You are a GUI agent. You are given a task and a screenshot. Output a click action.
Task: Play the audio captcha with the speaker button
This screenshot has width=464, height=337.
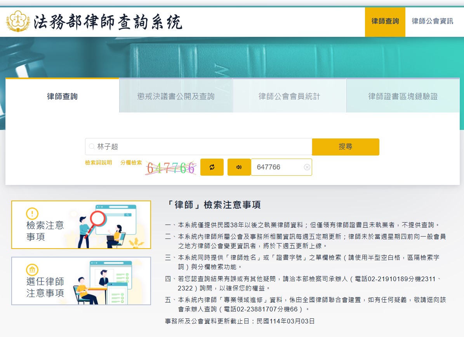tap(239, 167)
